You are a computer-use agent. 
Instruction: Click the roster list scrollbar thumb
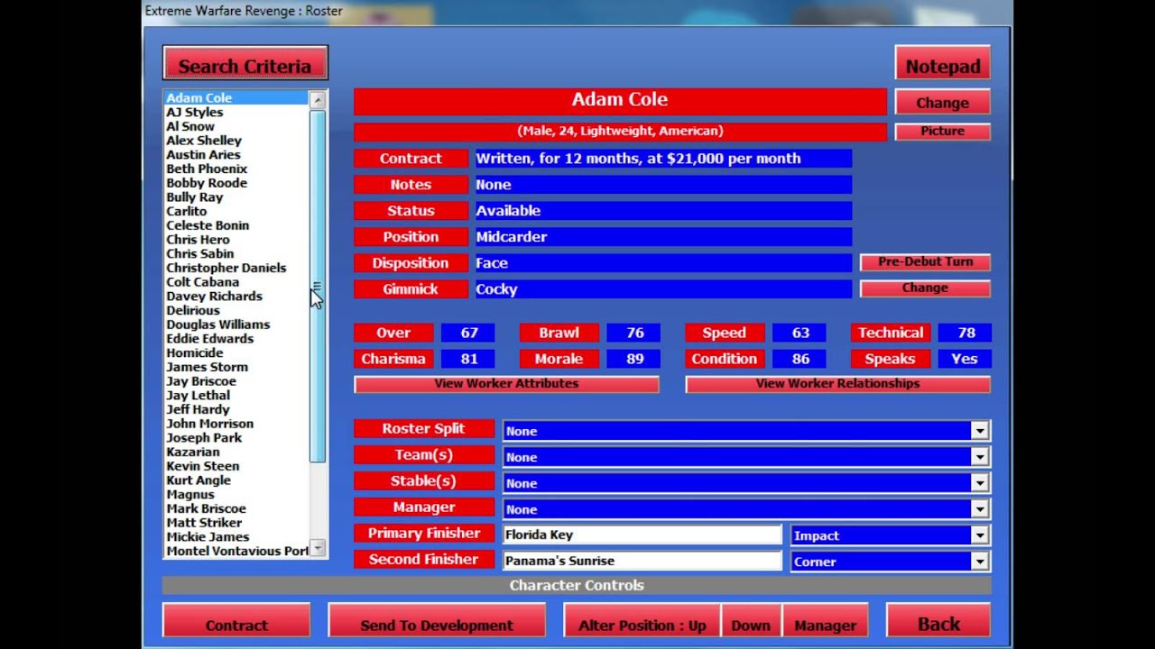tap(317, 287)
